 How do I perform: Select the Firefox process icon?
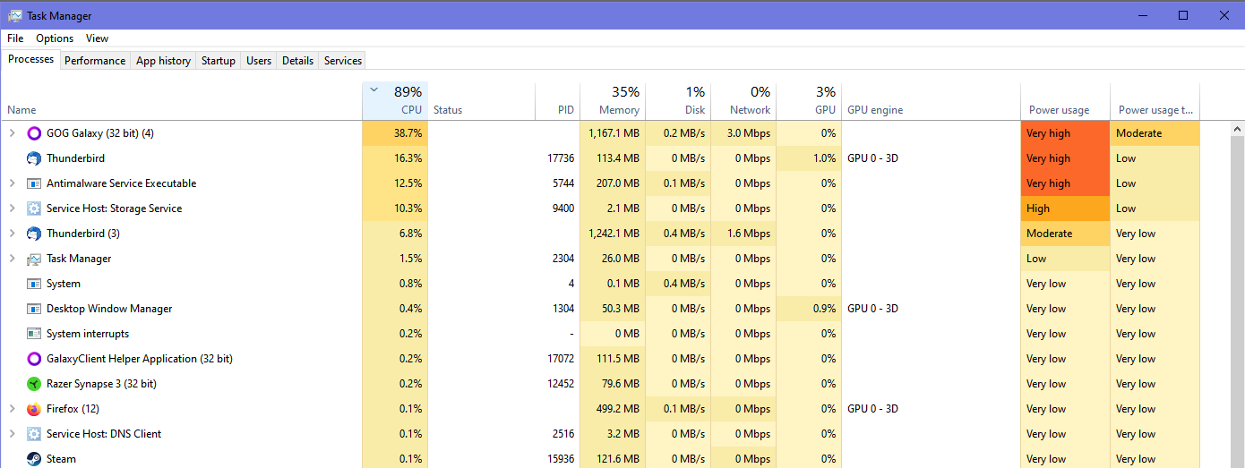click(34, 409)
